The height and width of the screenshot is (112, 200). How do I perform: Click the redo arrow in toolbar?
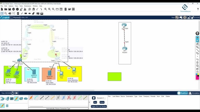pos(41,9)
